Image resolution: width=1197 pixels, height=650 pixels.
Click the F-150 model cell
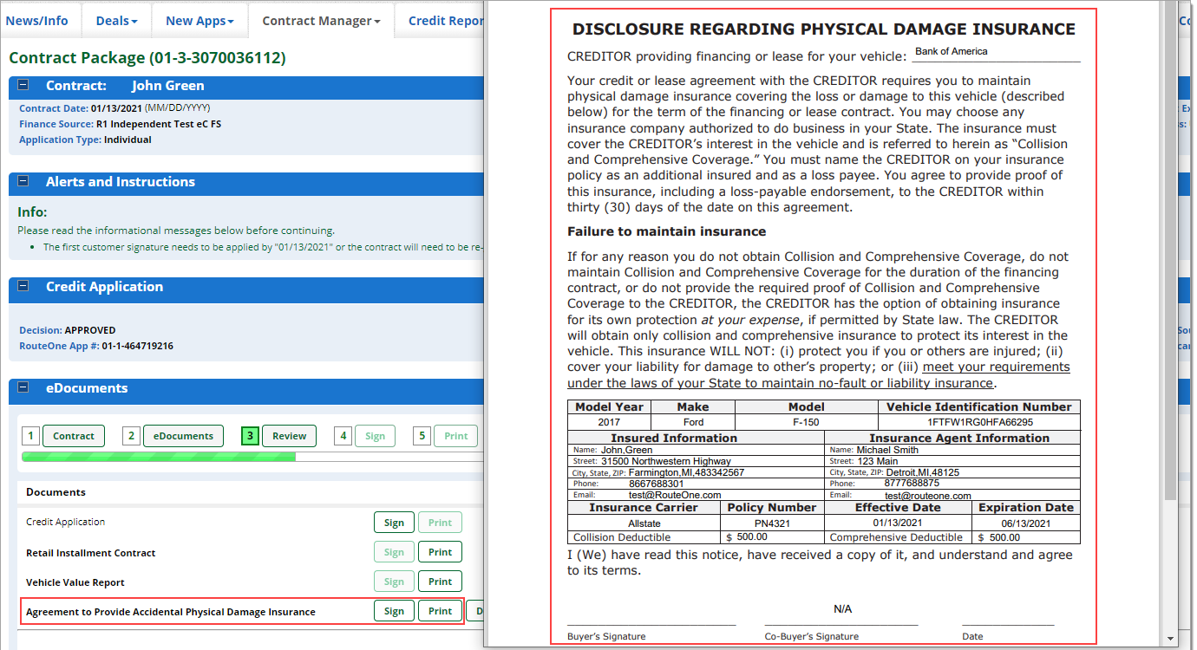(807, 422)
